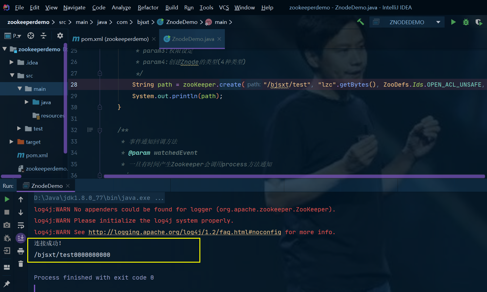The width and height of the screenshot is (487, 292).
Task: Run with coverage shield icon
Action: pyautogui.click(x=479, y=22)
